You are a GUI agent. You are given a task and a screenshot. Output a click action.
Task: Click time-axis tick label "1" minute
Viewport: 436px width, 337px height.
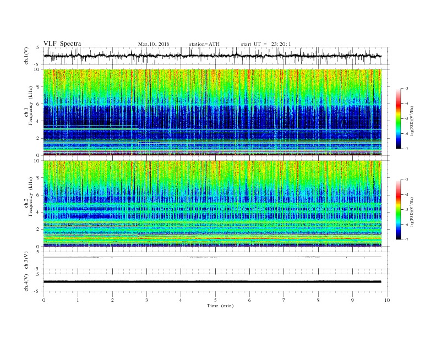click(x=78, y=300)
